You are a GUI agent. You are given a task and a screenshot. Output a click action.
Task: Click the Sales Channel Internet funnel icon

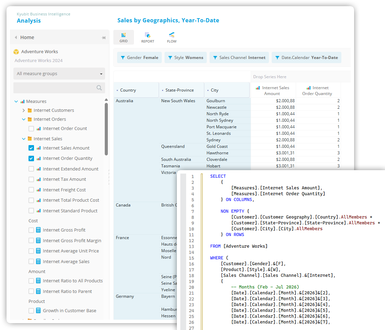click(215, 58)
